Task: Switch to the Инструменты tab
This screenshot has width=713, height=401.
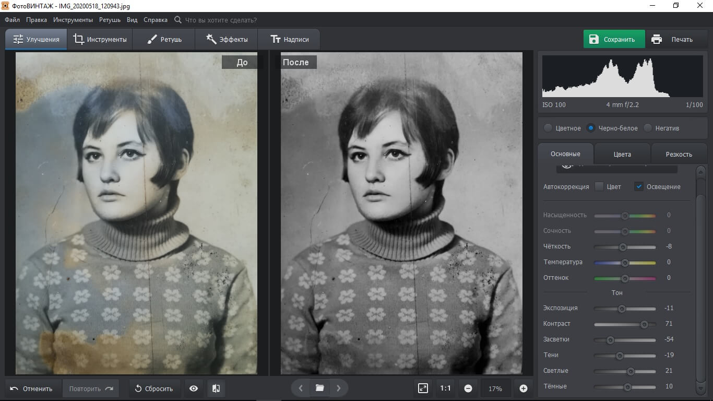Action: coord(100,39)
